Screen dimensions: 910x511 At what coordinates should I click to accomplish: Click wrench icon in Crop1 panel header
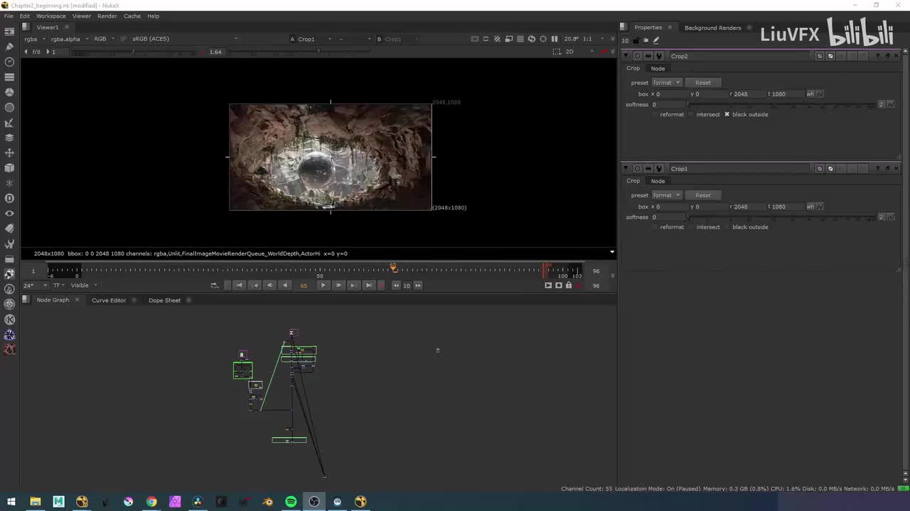point(659,169)
